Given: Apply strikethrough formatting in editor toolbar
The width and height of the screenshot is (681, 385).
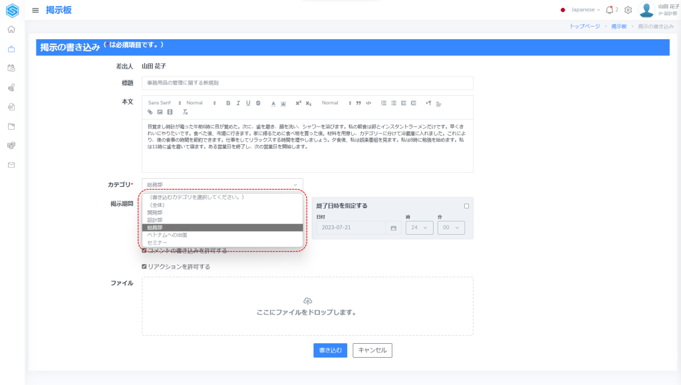Looking at the screenshot, I should coord(258,103).
